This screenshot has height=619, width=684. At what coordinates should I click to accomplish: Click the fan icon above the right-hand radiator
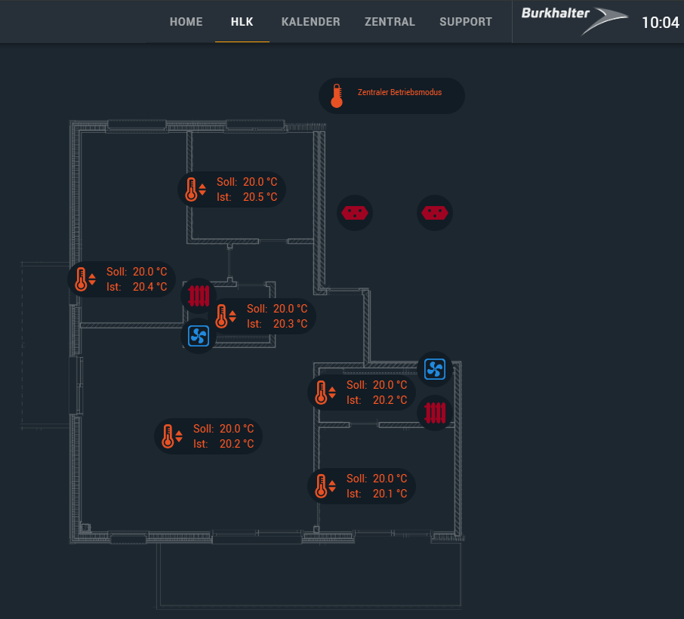(x=434, y=369)
